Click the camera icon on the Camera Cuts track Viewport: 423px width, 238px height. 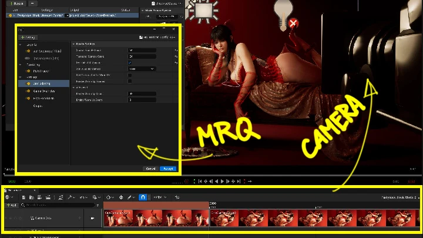93,217
